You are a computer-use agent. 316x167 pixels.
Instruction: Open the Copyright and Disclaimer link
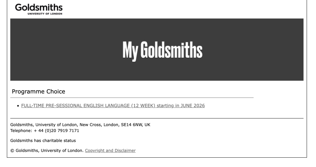pos(110,151)
